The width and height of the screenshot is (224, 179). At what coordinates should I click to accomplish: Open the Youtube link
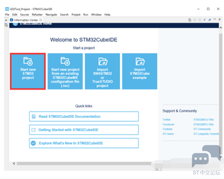pyautogui.click(x=167, y=129)
